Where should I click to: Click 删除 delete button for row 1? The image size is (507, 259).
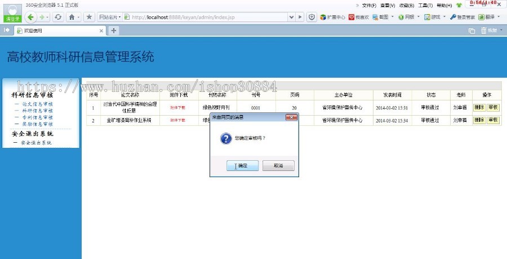[x=479, y=107]
